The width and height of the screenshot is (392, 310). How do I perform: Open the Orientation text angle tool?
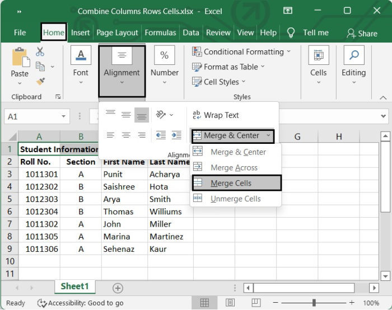(x=164, y=115)
